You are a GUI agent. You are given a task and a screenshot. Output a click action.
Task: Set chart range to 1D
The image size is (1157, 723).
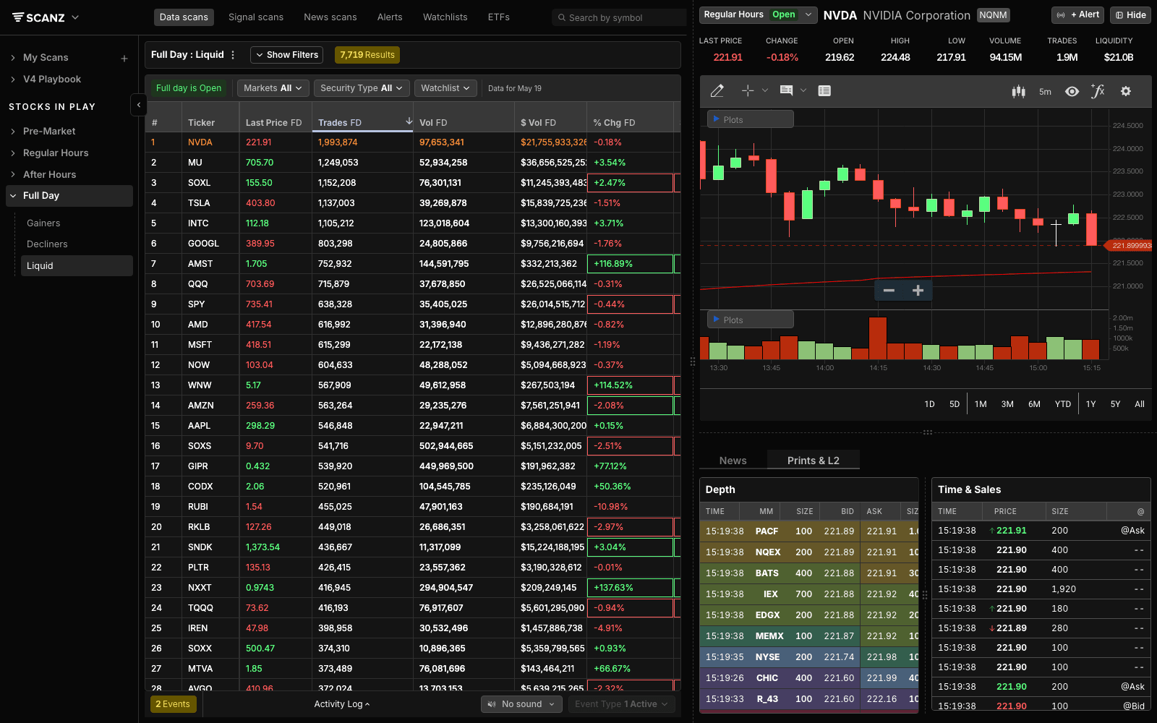930,404
